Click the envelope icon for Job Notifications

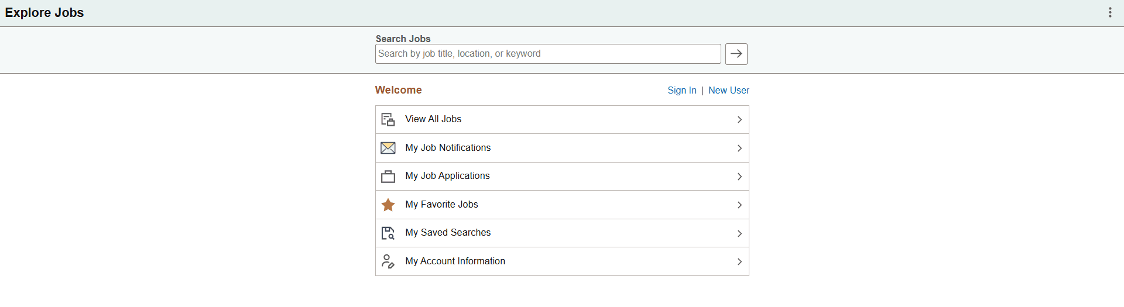tap(388, 148)
